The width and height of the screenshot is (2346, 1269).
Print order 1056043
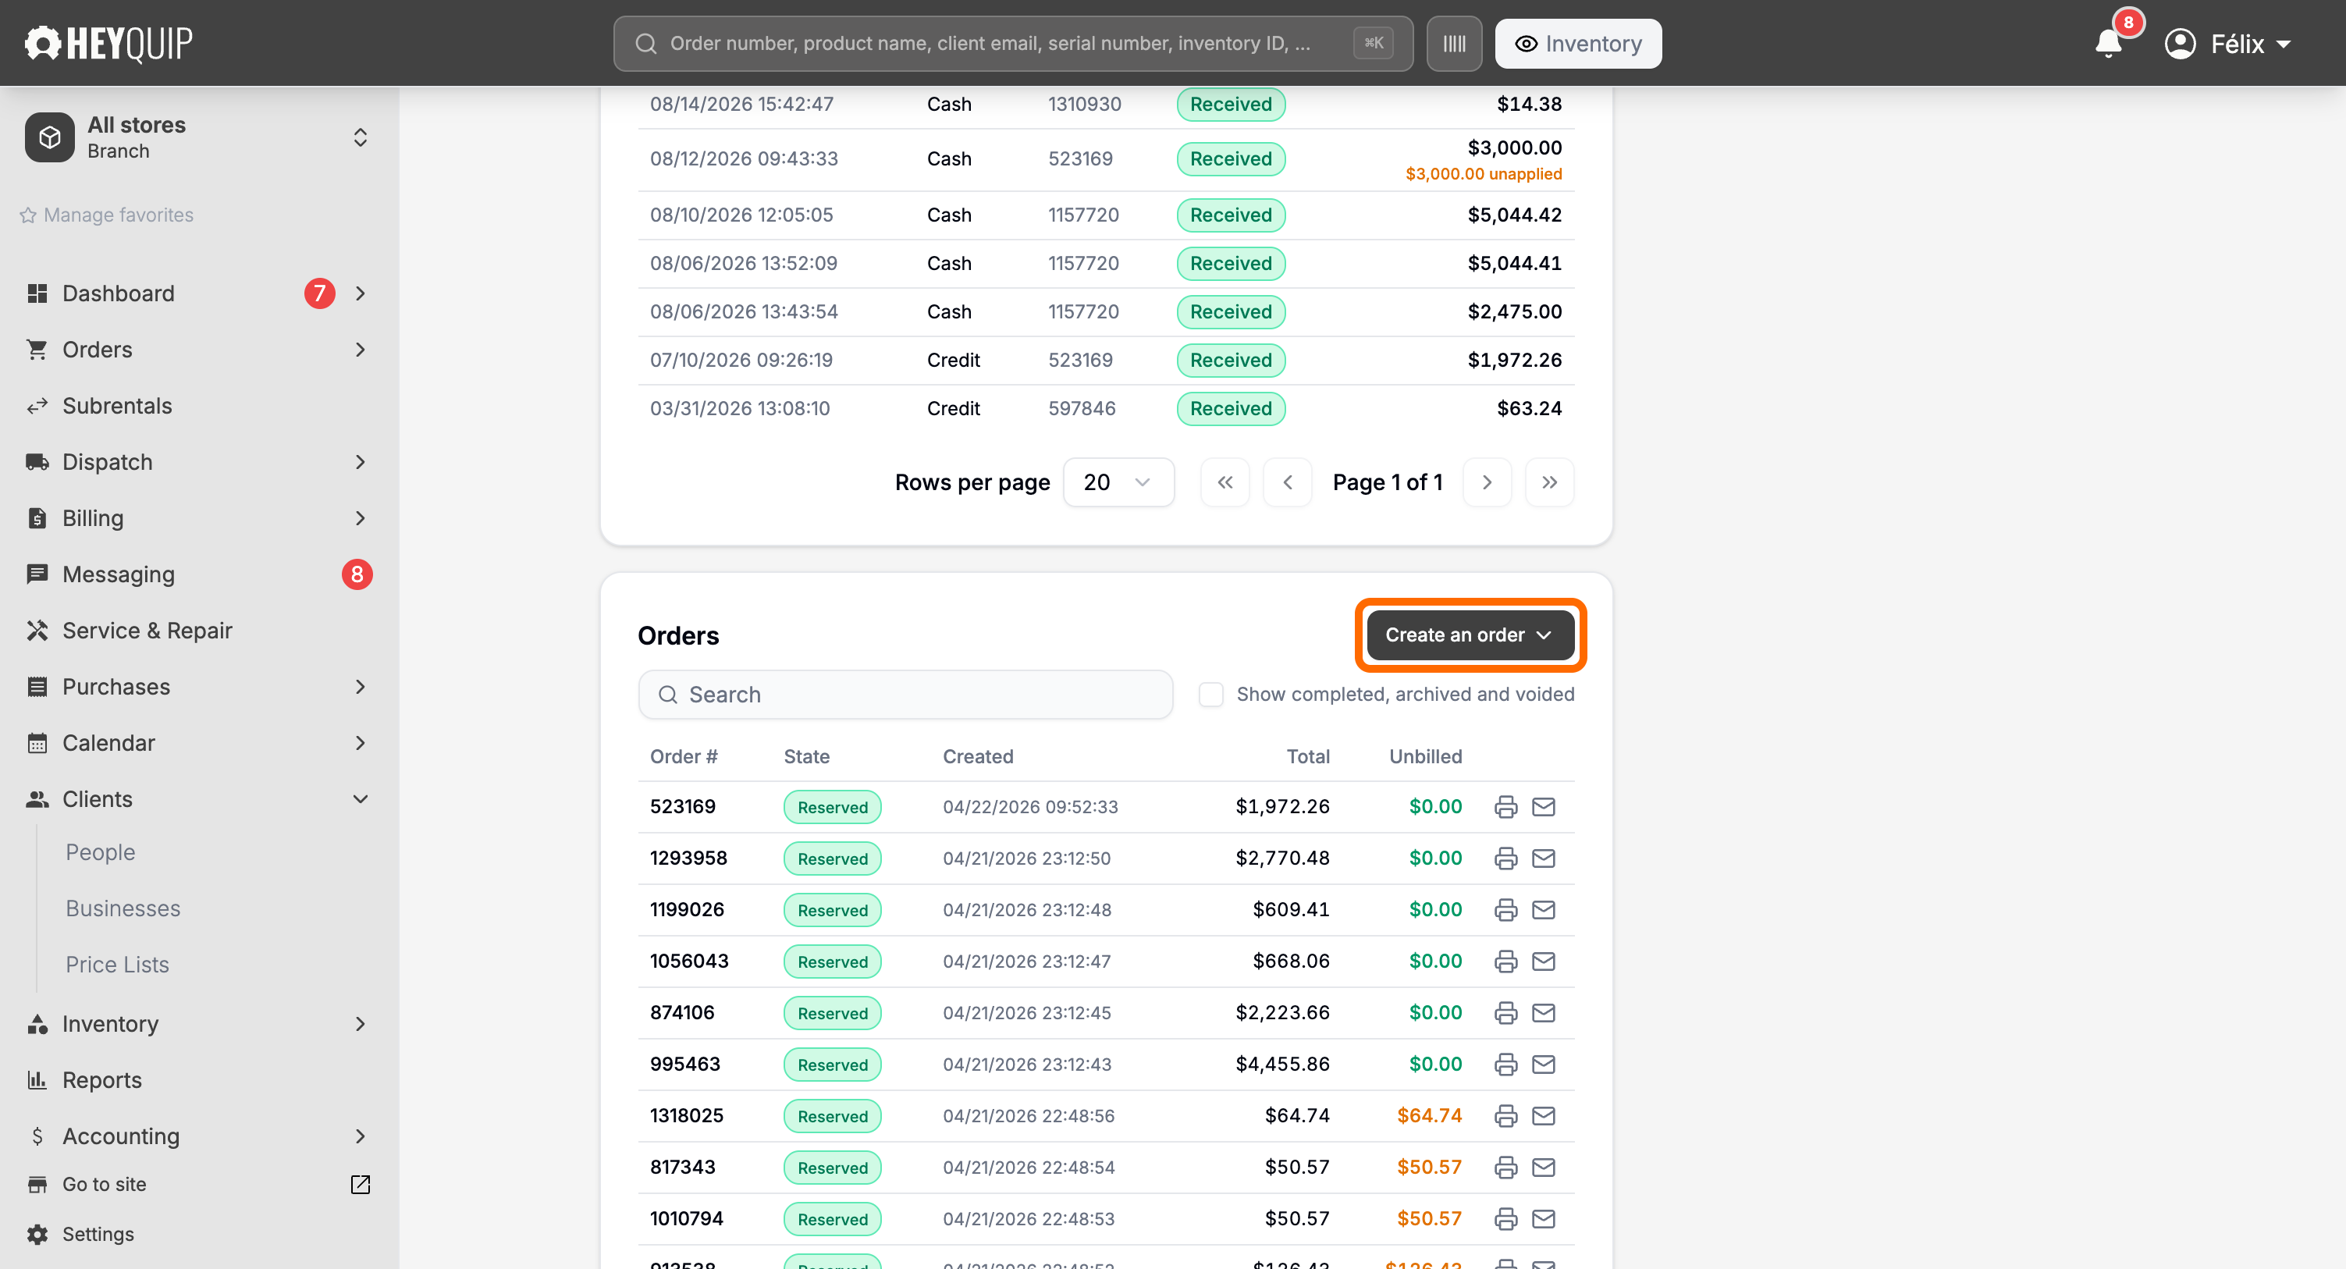[x=1505, y=961]
